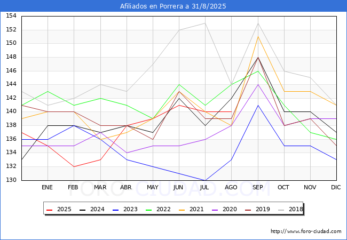Click the 2018 legend text label

click(x=296, y=209)
